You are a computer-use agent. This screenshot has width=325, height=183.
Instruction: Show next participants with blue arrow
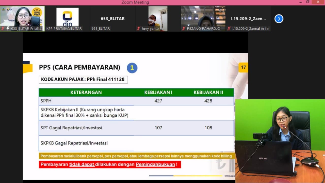pyautogui.click(x=279, y=19)
